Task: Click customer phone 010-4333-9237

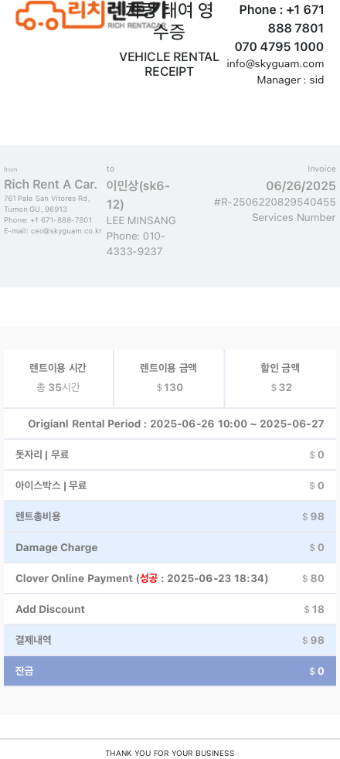Action: pos(136,244)
